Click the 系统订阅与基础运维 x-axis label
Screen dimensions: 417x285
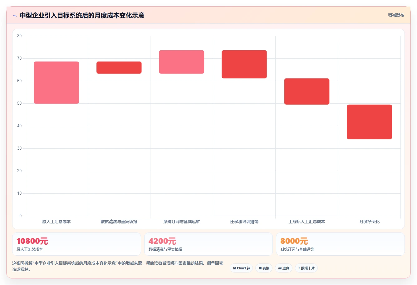[x=182, y=222]
